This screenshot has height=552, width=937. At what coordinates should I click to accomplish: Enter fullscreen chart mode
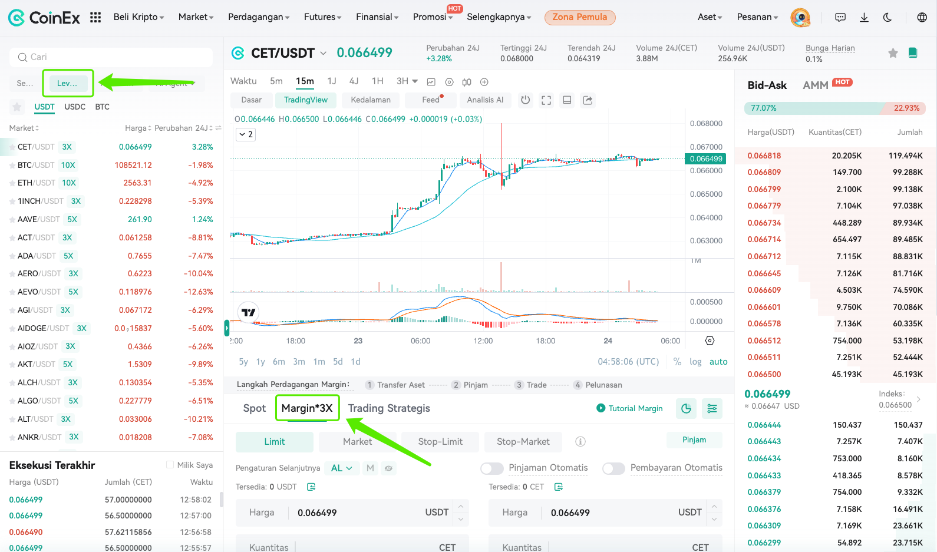(546, 100)
